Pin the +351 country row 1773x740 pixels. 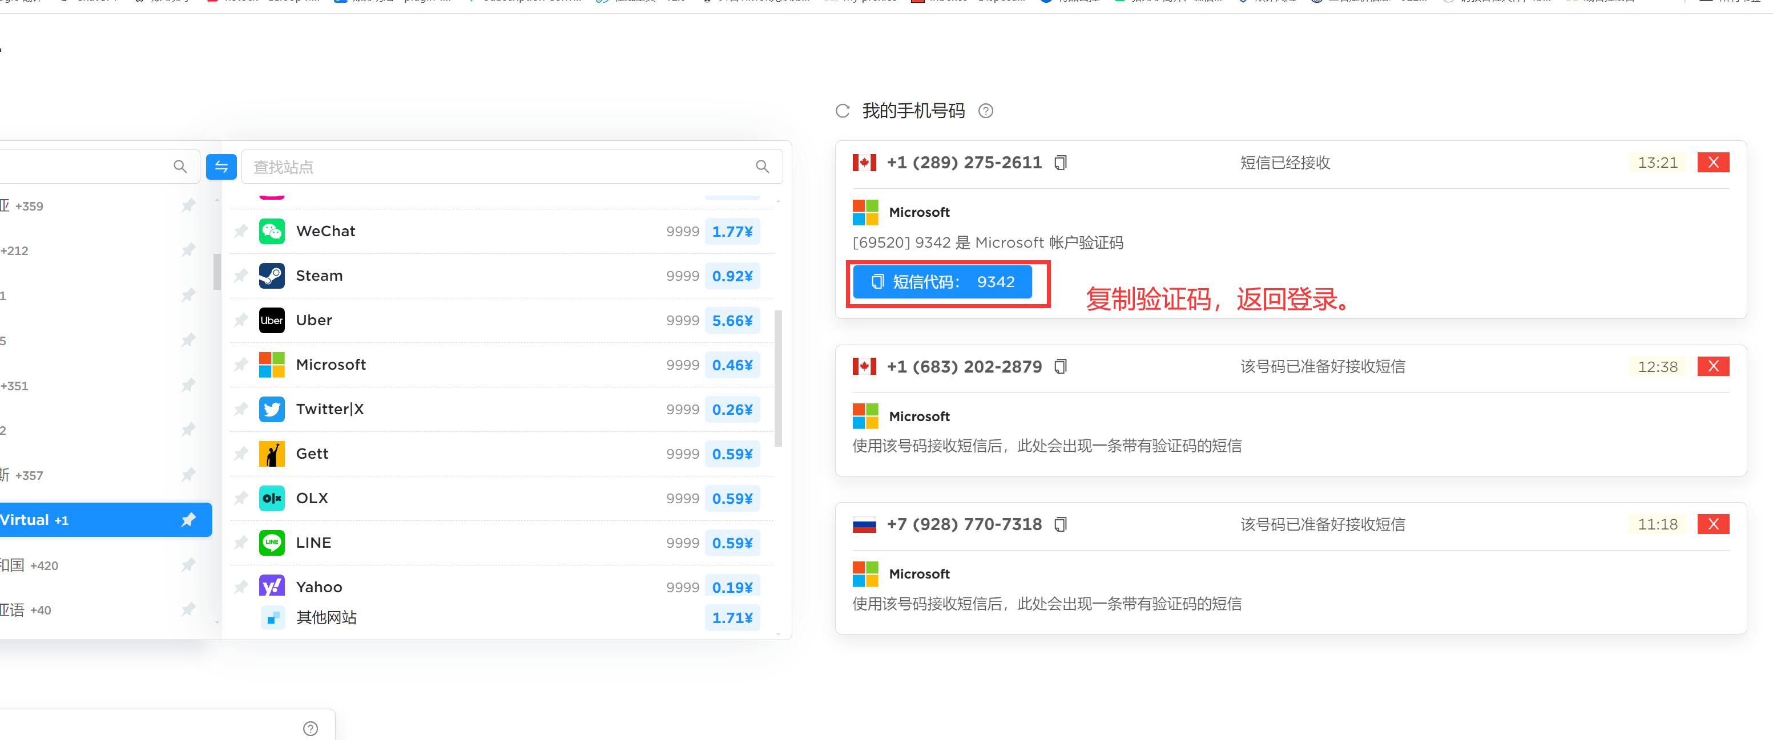pos(188,385)
